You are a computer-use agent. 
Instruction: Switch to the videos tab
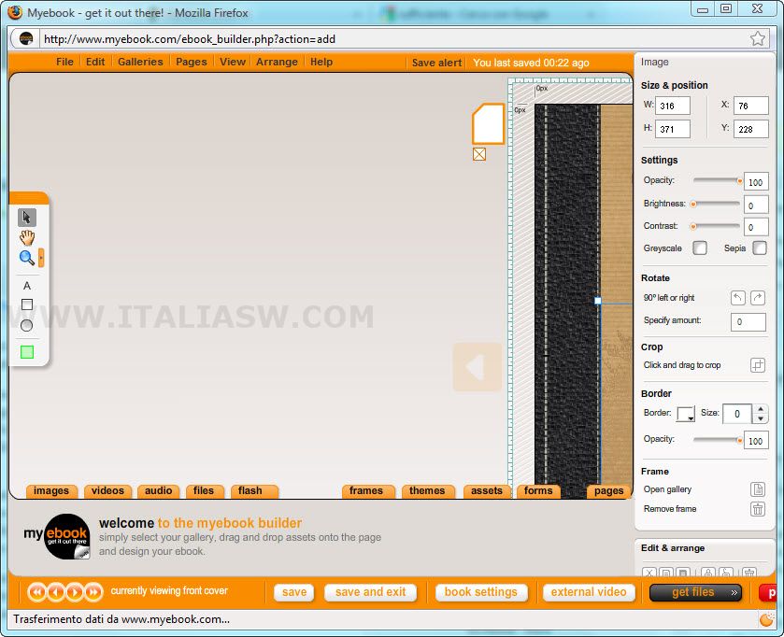(108, 491)
